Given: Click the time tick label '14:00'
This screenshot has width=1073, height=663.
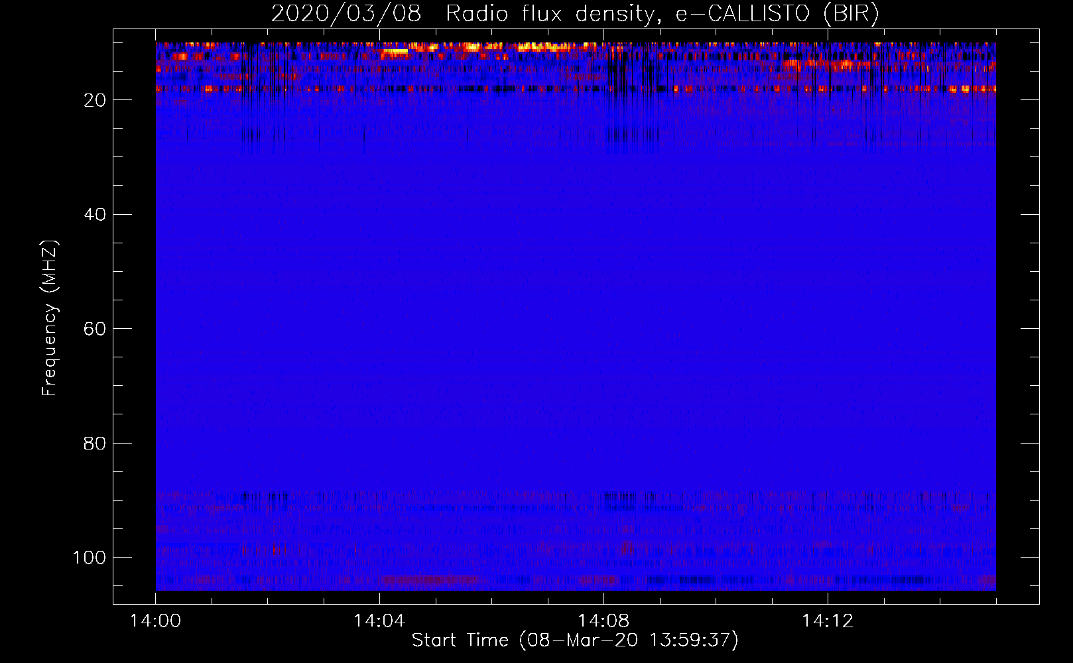Looking at the screenshot, I should [x=155, y=621].
